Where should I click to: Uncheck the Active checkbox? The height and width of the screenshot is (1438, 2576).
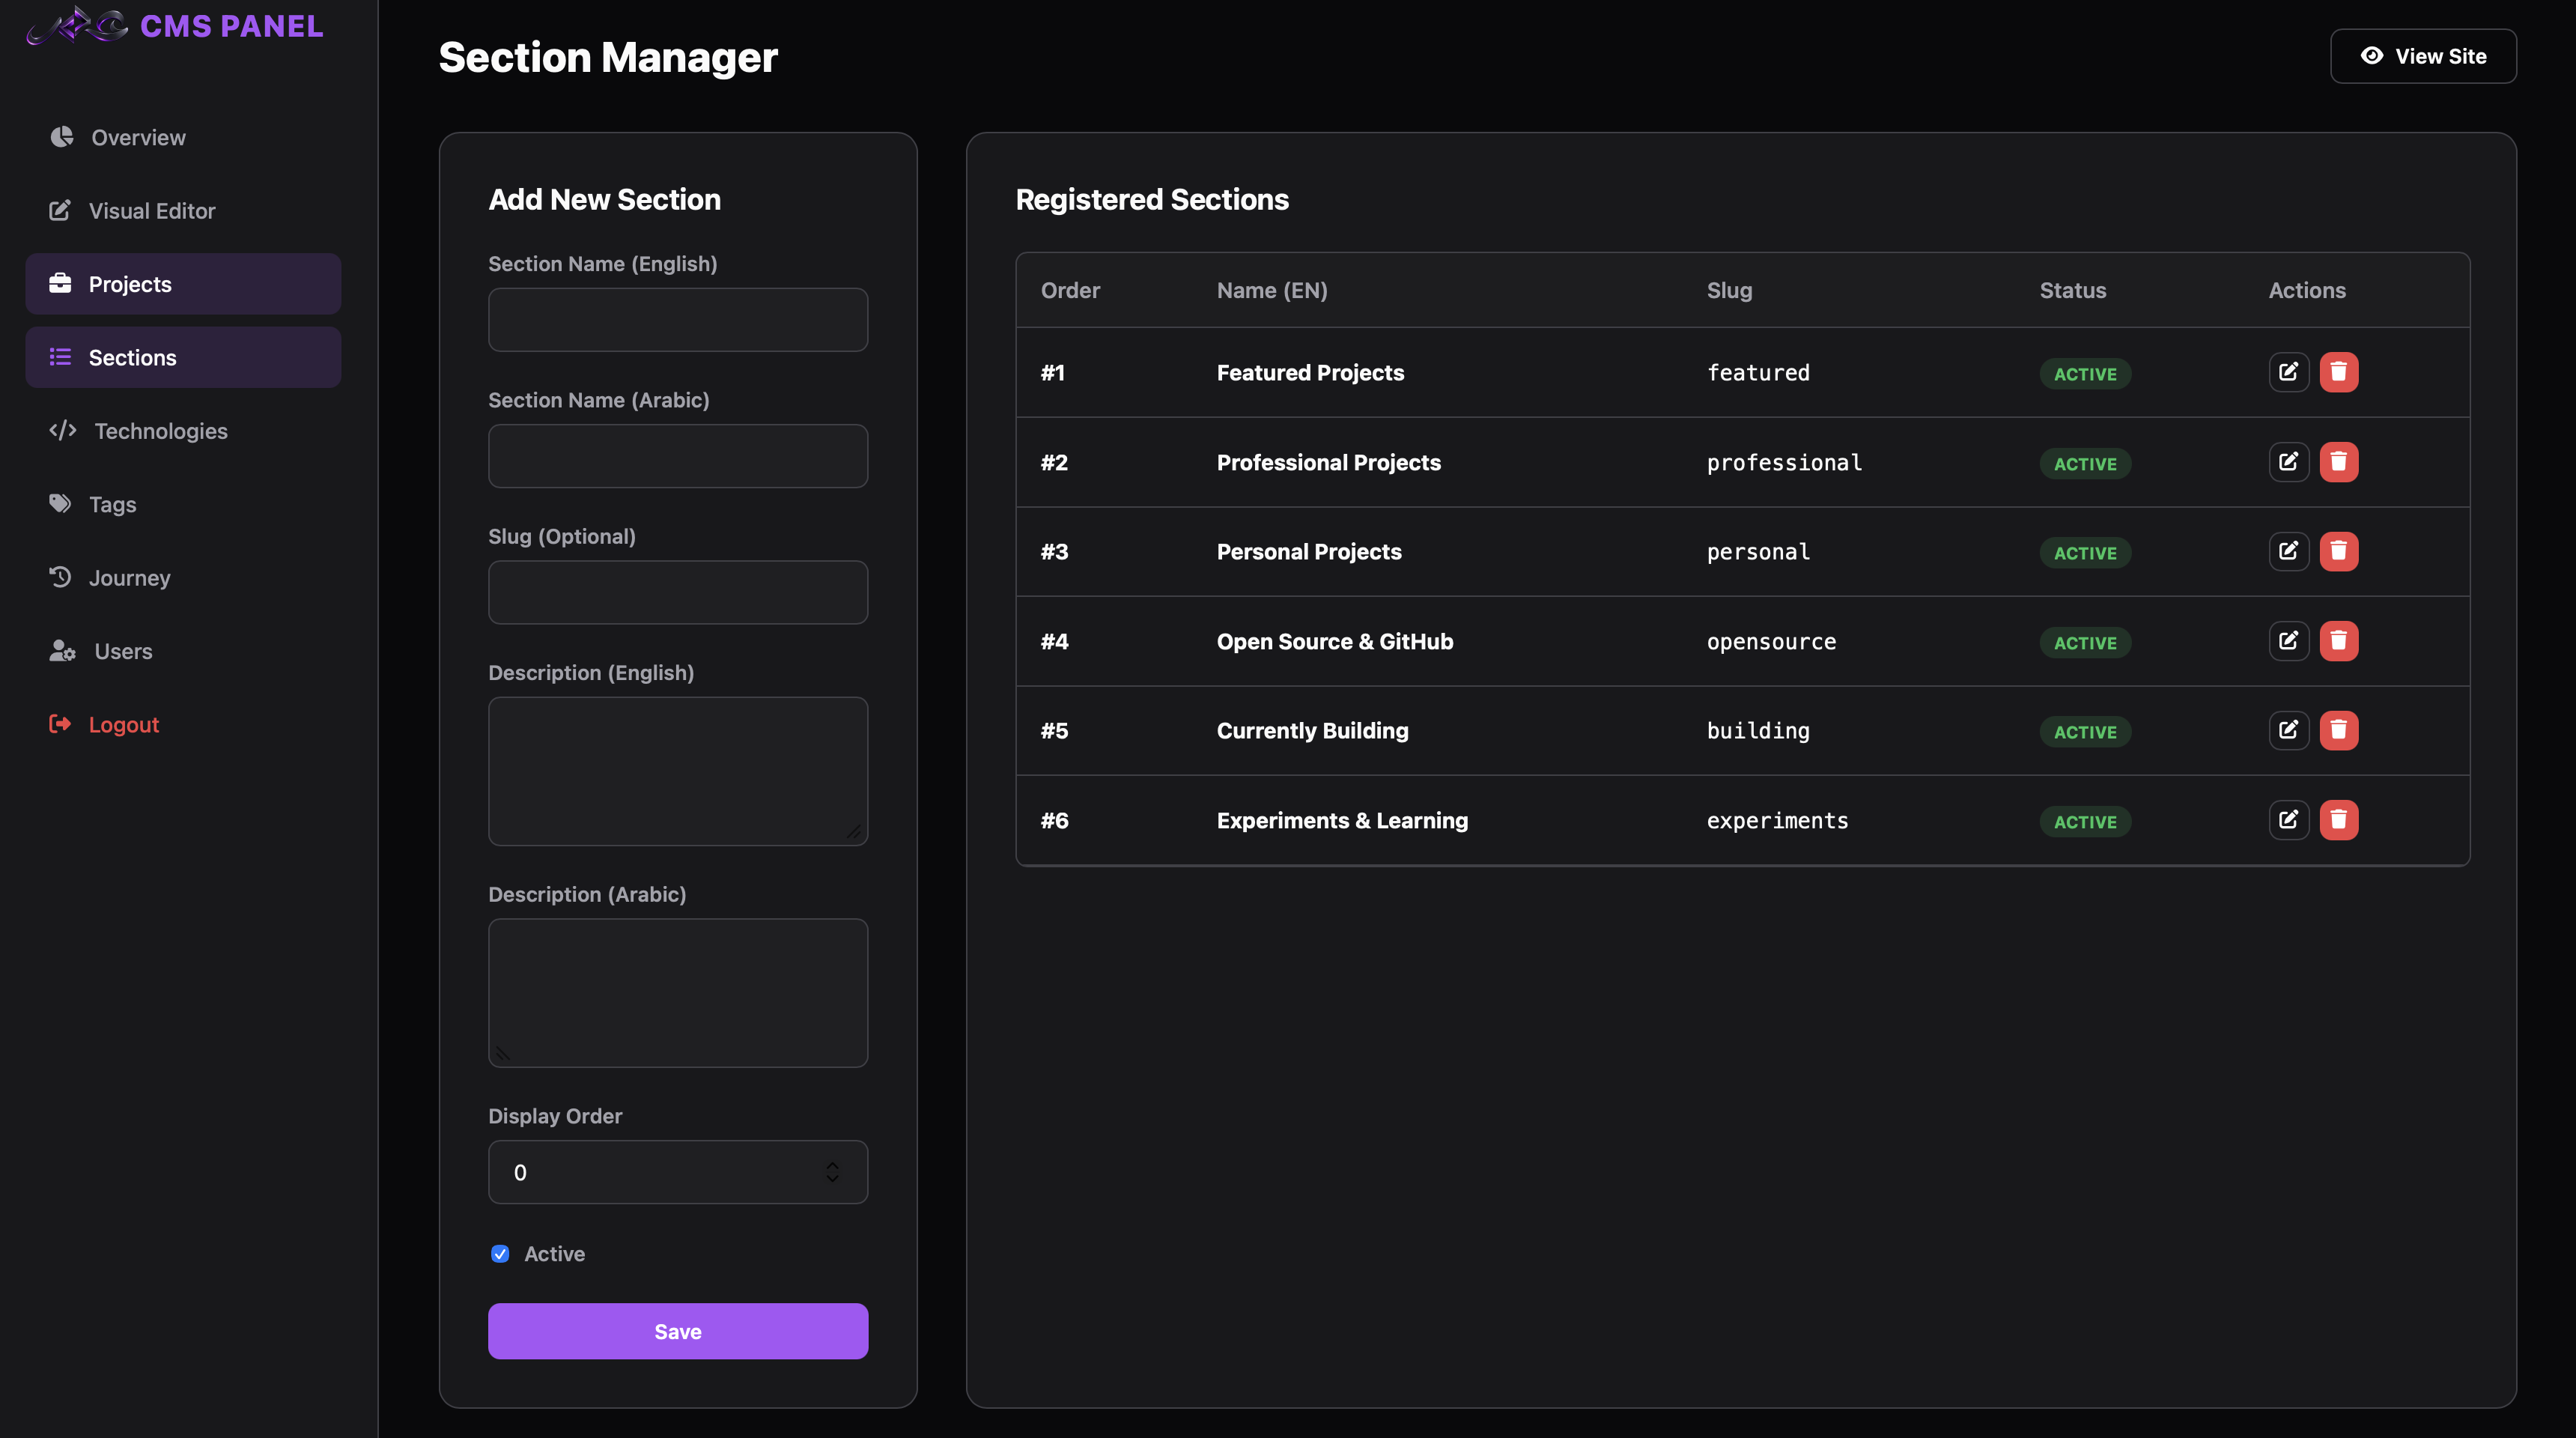(x=500, y=1254)
